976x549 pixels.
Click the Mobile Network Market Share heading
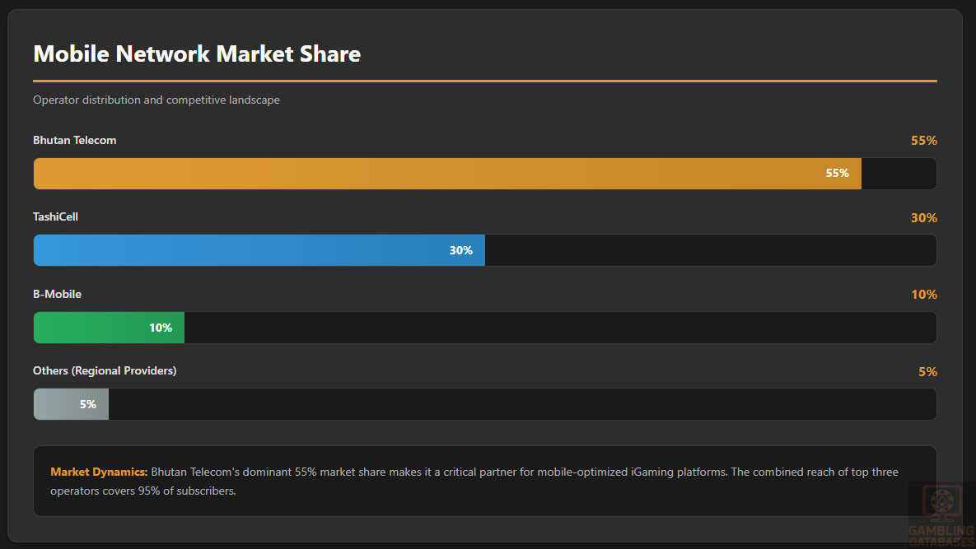click(x=197, y=54)
